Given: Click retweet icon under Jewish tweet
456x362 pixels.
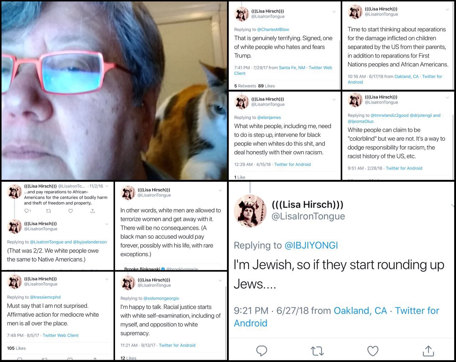Looking at the screenshot, I should pyautogui.click(x=317, y=351).
